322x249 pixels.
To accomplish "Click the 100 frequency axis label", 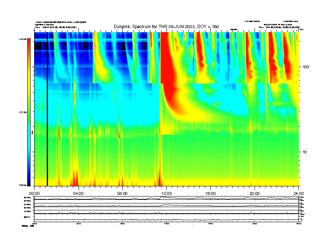I will pyautogui.click(x=306, y=67).
